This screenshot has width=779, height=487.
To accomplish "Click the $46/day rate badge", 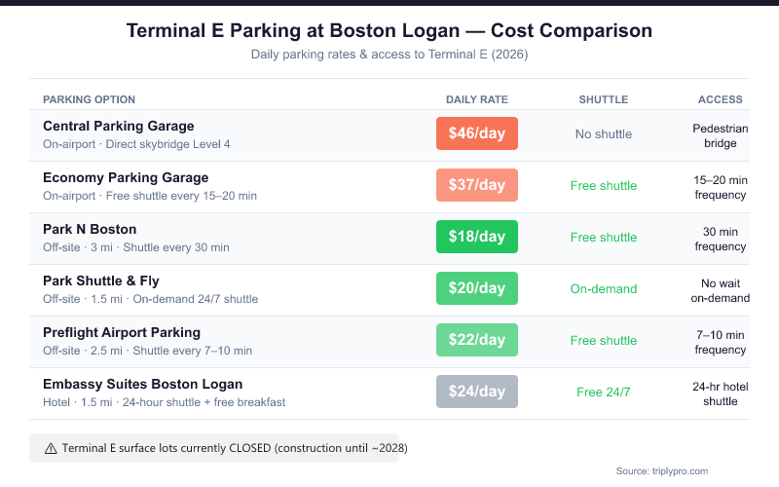I will pyautogui.click(x=477, y=133).
